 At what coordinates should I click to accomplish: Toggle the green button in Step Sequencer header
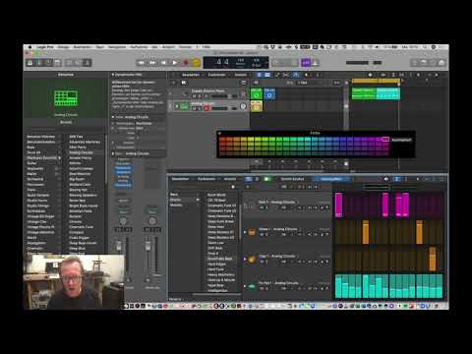267,179
